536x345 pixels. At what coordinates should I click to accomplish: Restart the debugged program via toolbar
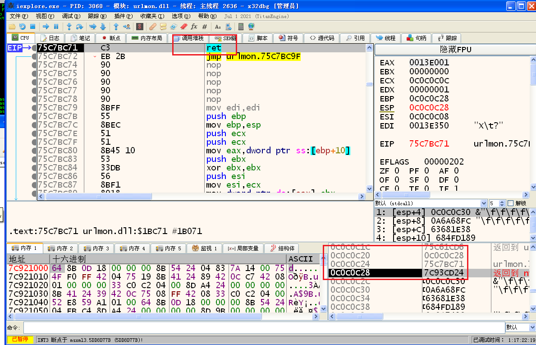[x=22, y=27]
